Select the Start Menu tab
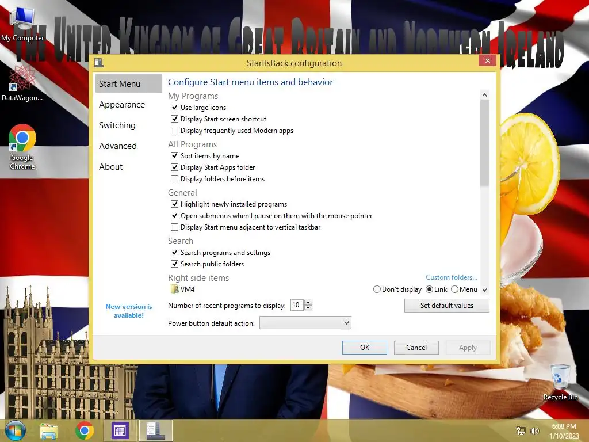 (x=128, y=83)
